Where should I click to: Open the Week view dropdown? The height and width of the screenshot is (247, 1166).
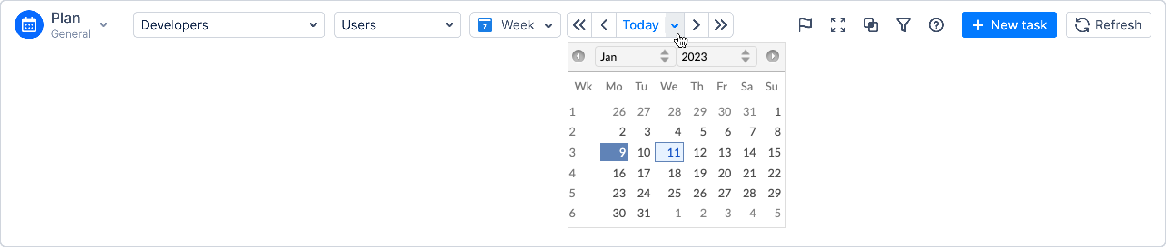(515, 25)
